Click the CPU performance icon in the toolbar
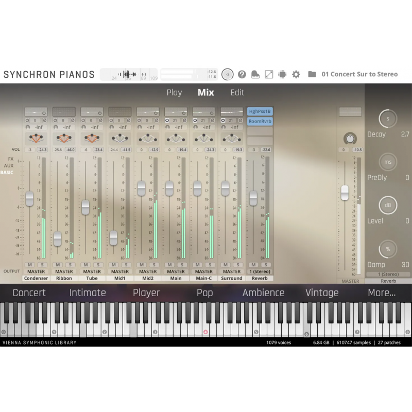The height and width of the screenshot is (412, 412). click(283, 74)
